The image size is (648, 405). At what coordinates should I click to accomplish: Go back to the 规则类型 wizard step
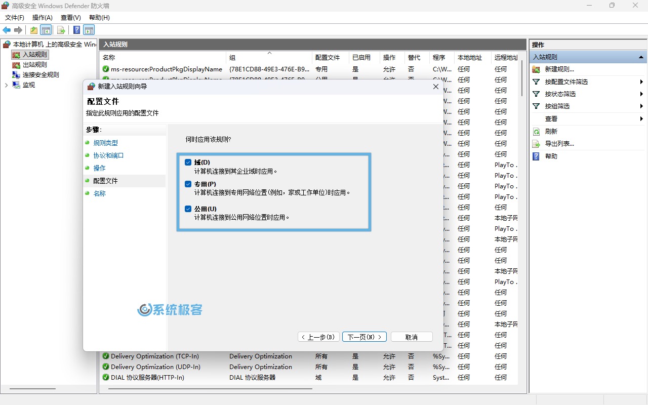click(x=105, y=142)
